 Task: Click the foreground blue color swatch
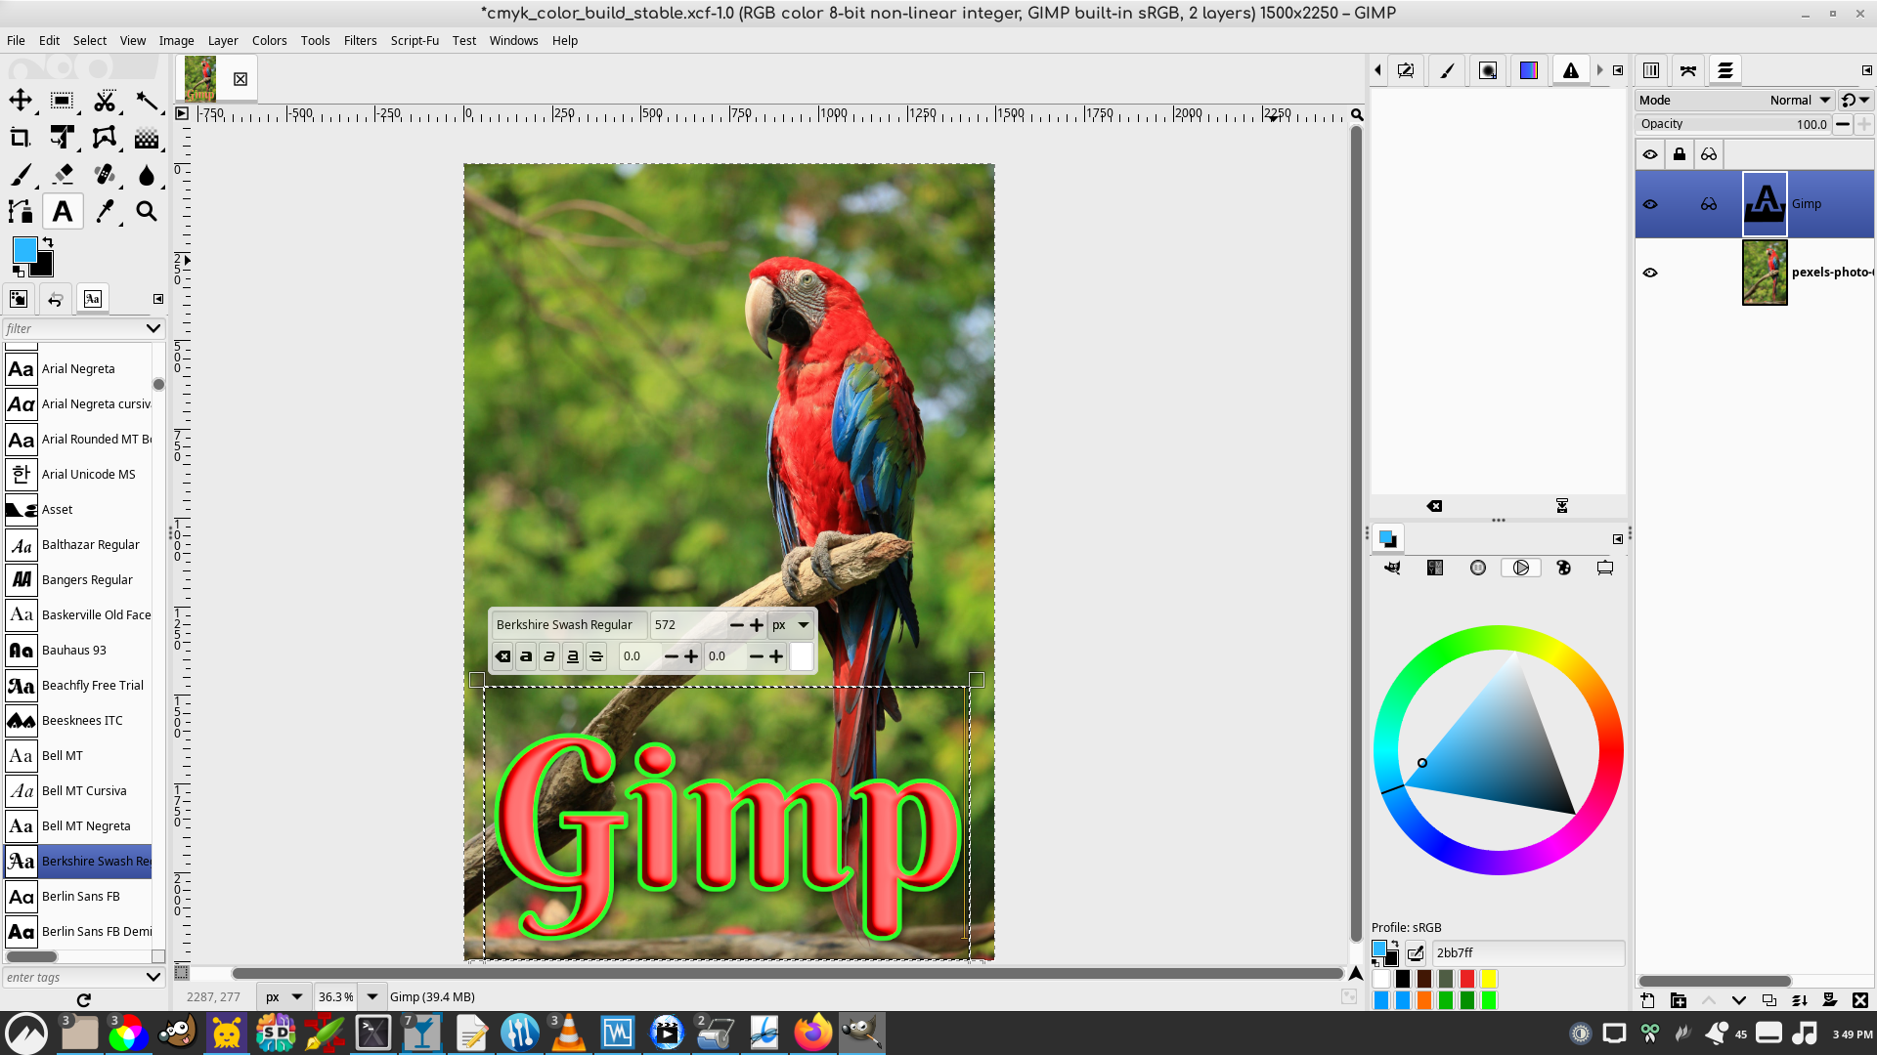click(25, 250)
